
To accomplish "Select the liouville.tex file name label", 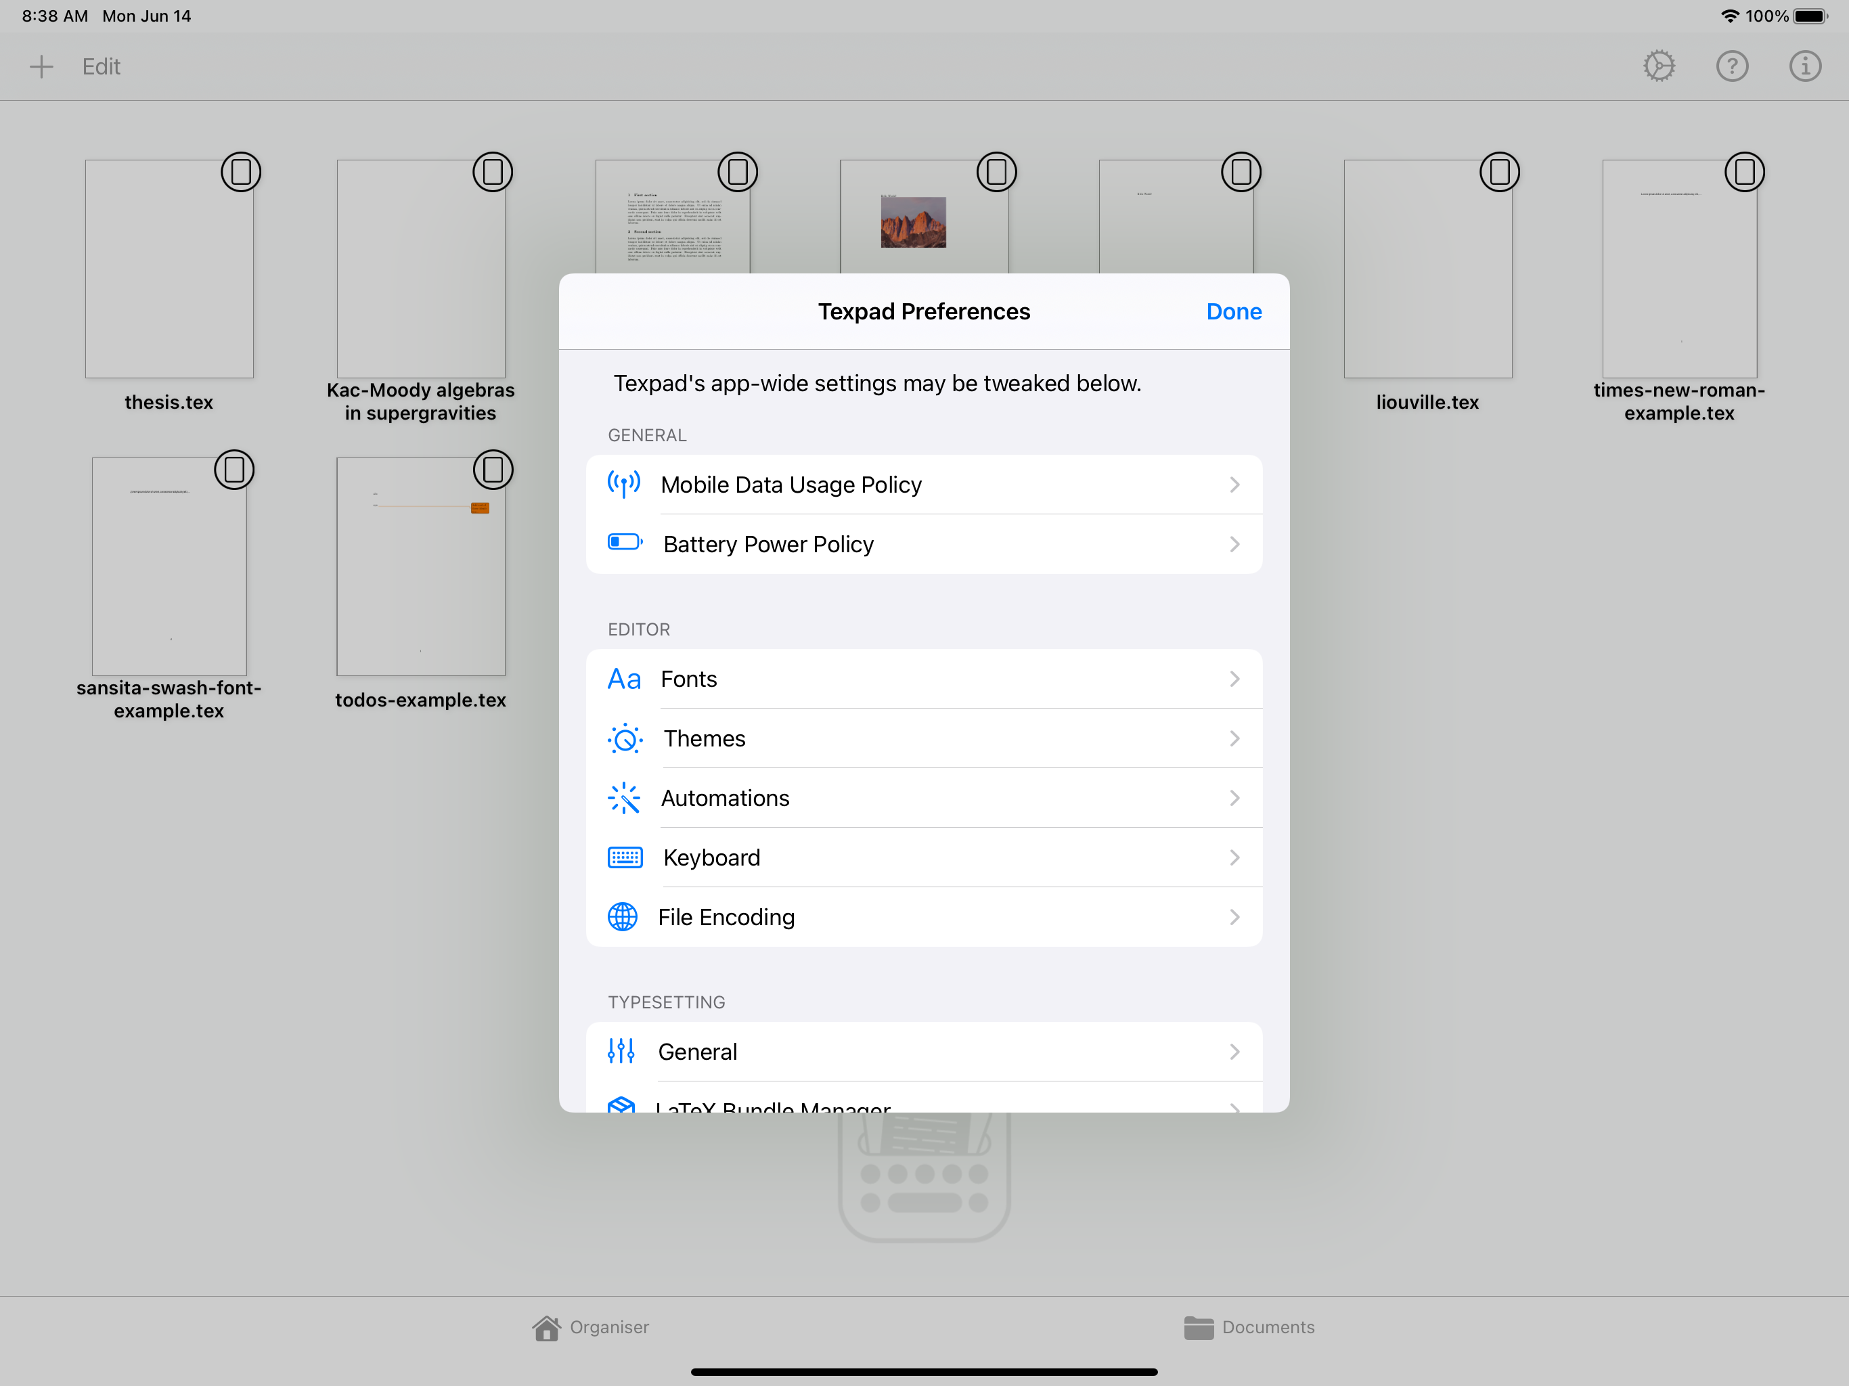I will (1428, 402).
